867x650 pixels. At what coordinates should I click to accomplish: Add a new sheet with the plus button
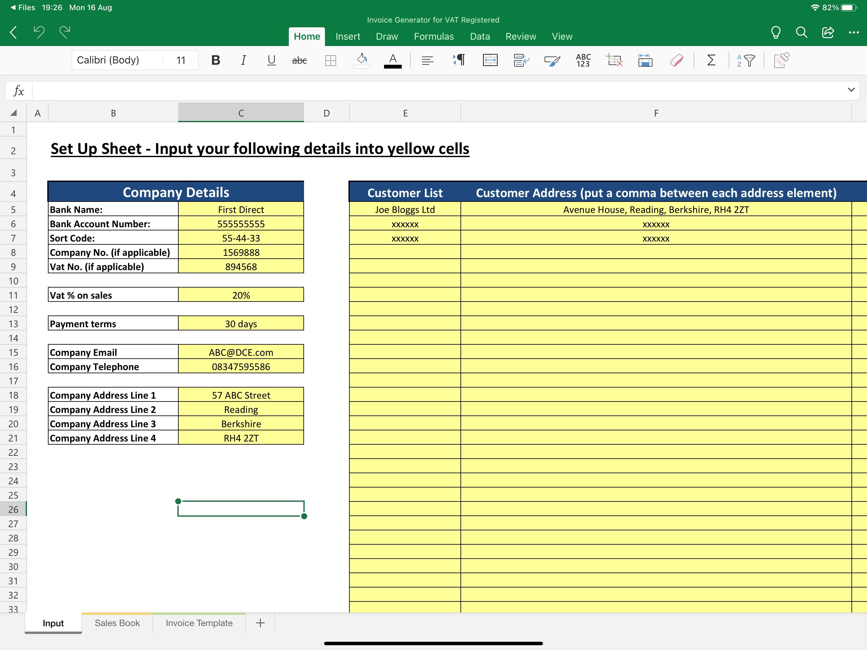[260, 623]
